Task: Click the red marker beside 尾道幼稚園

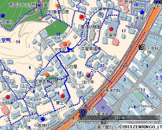Action: tap(82, 17)
